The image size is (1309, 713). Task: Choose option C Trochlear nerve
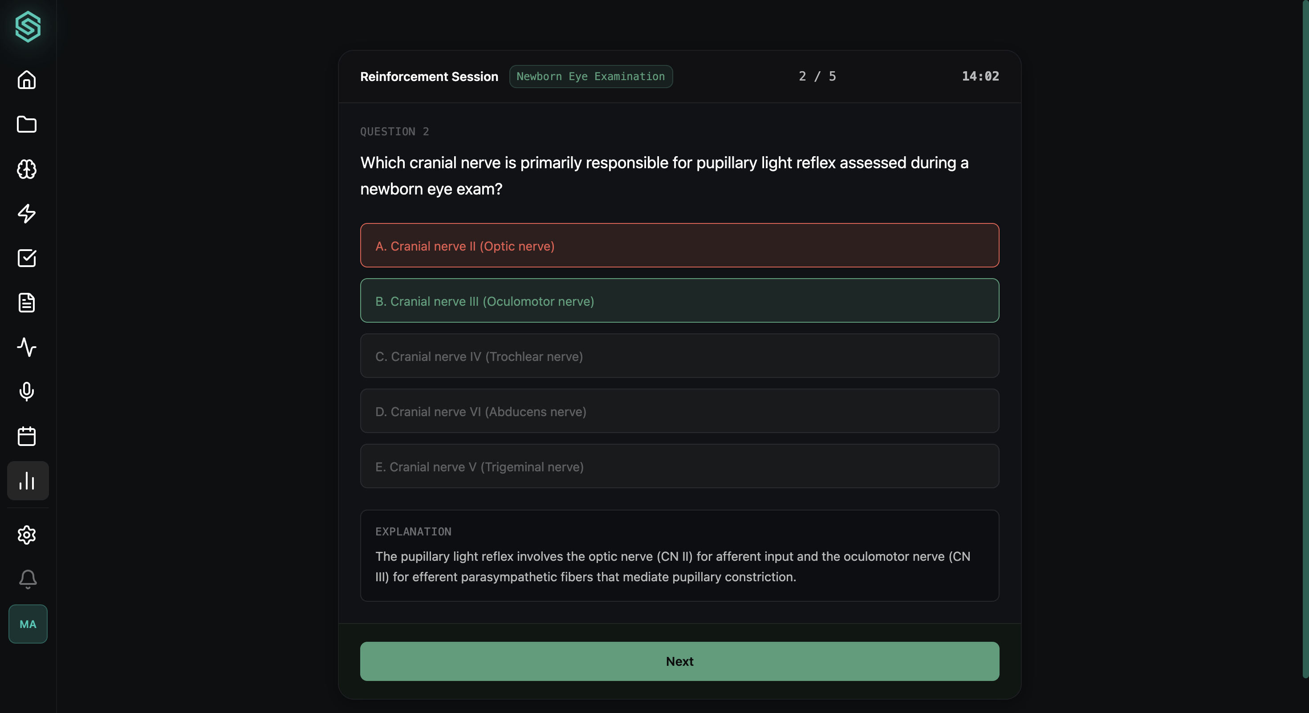pyautogui.click(x=679, y=356)
